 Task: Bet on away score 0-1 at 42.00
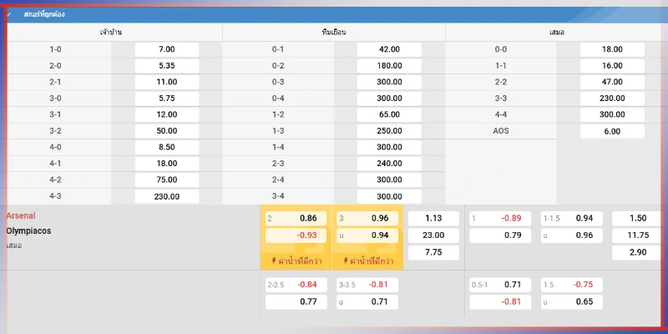point(388,49)
